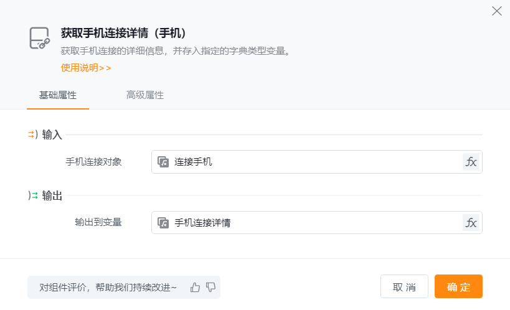Switch to the 基础属性 tab
510x310 pixels.
(58, 95)
